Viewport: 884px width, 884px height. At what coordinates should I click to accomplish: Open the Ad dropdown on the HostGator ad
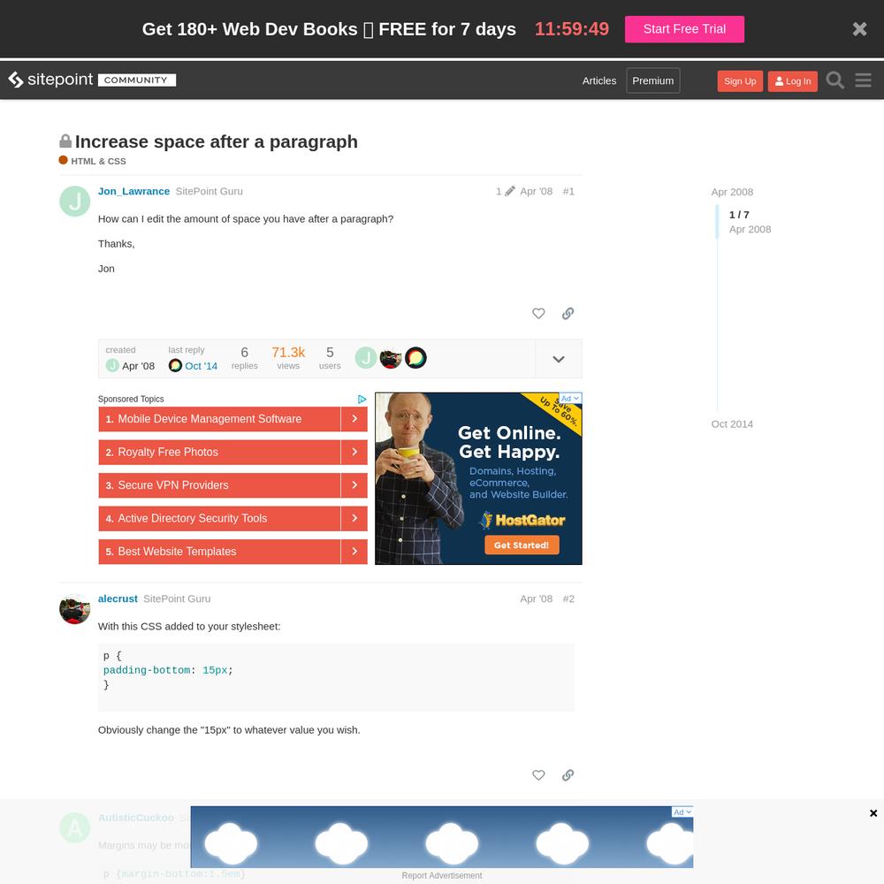(x=570, y=398)
